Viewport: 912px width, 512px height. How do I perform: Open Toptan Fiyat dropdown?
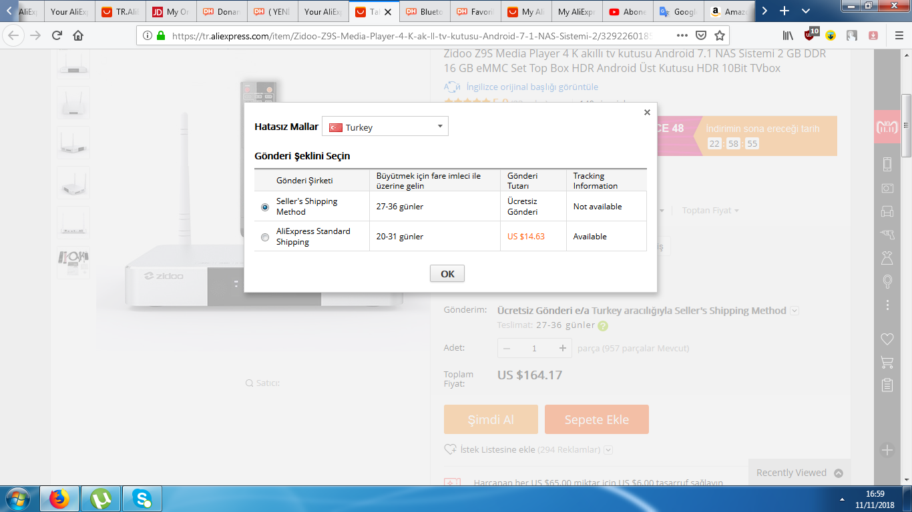pyautogui.click(x=710, y=210)
